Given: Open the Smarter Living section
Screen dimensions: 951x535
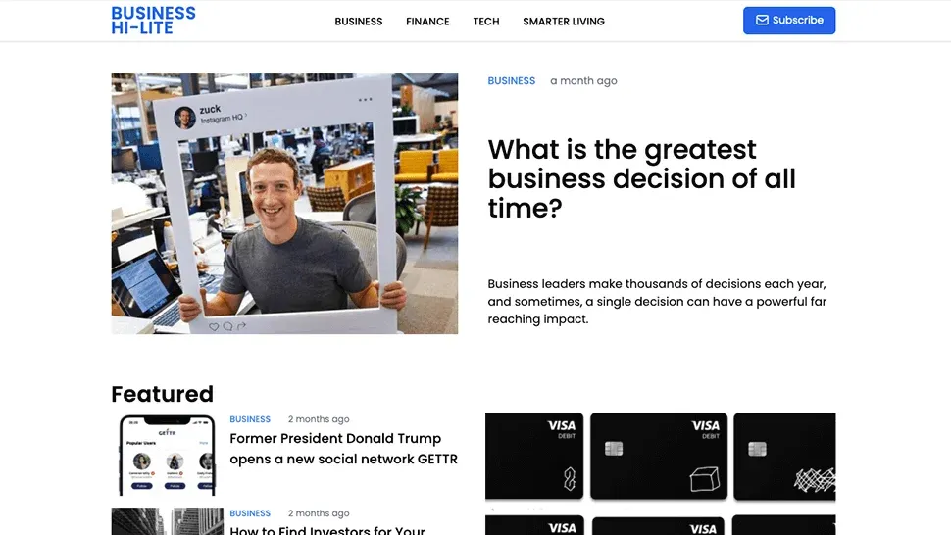Looking at the screenshot, I should (564, 22).
